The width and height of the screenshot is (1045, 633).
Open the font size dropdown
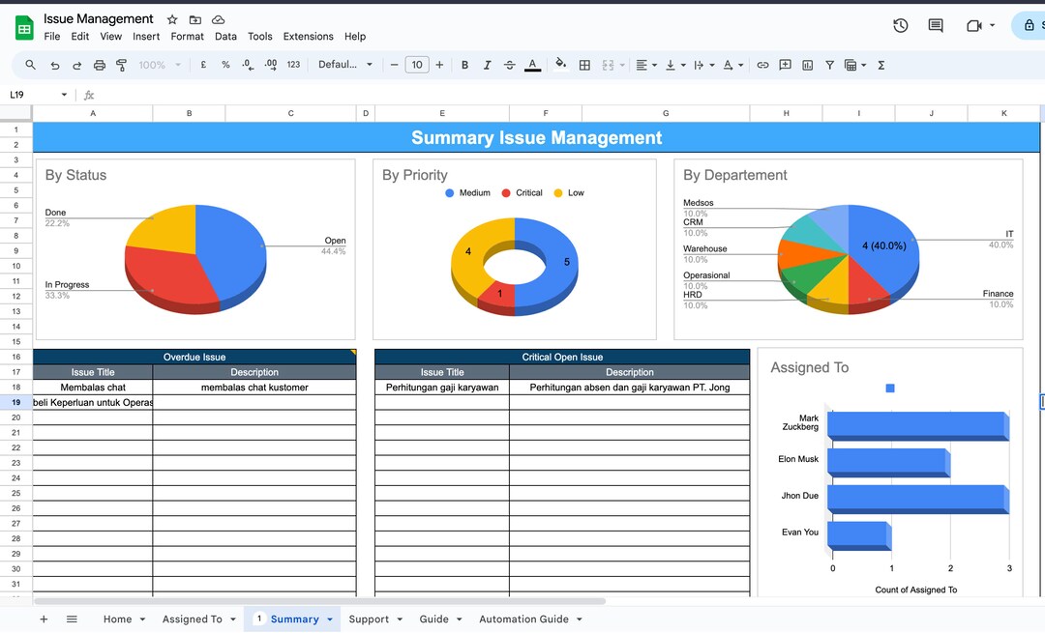click(x=416, y=65)
